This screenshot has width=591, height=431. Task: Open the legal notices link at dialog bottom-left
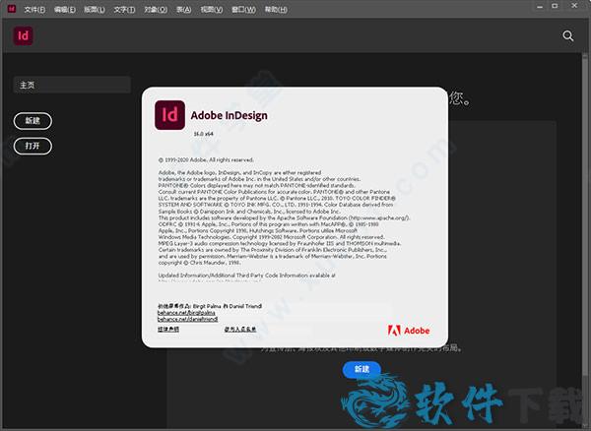tap(168, 330)
